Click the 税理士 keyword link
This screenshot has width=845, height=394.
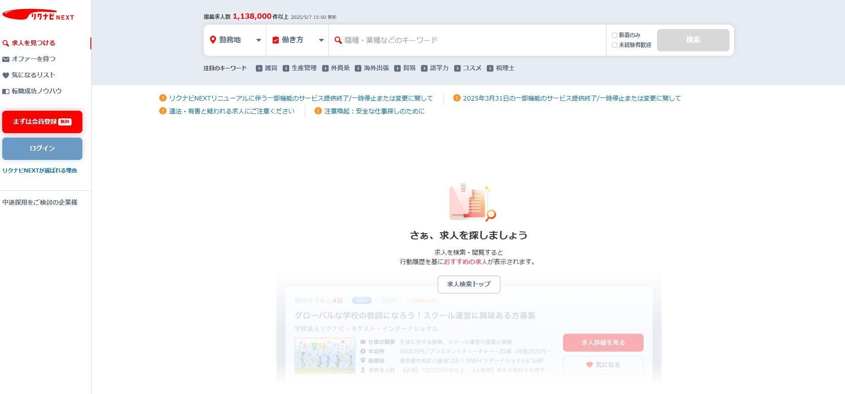click(505, 68)
